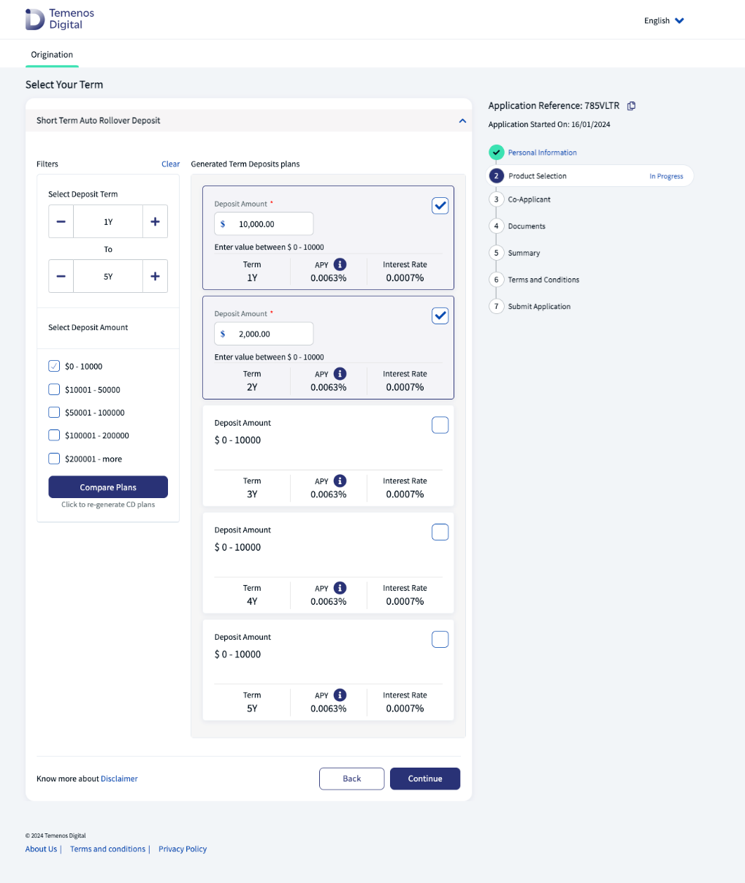Copy the application reference number
Image resolution: width=745 pixels, height=883 pixels.
click(632, 106)
